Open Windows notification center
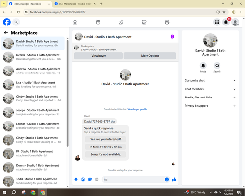 tap(239, 192)
